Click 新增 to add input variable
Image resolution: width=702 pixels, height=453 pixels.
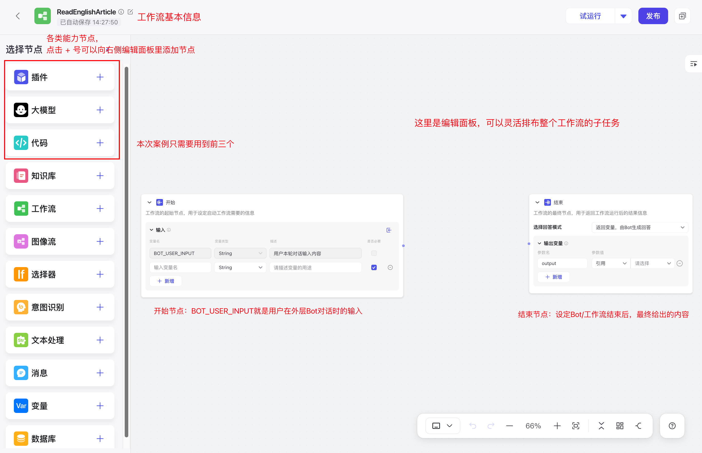pos(166,281)
